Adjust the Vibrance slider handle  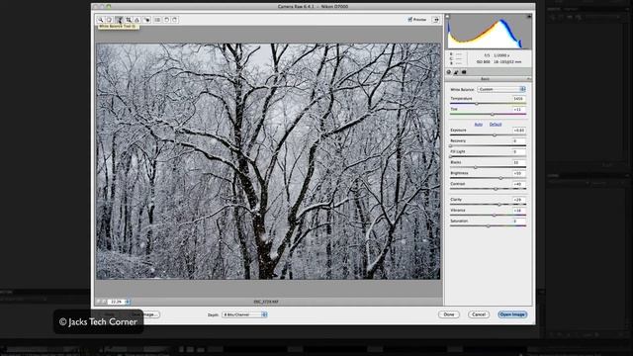pyautogui.click(x=495, y=216)
